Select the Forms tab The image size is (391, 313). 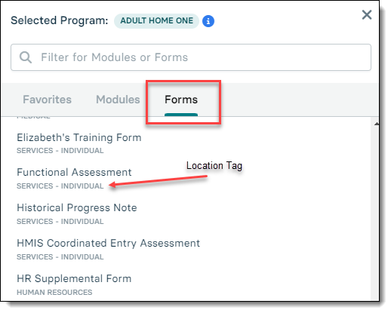181,100
